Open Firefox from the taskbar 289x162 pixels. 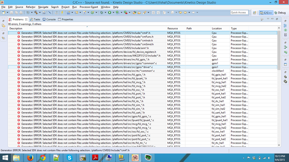[30, 158]
